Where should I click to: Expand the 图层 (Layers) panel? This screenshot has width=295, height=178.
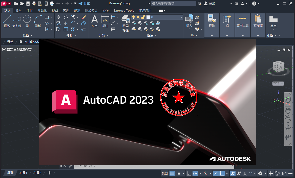point(152,35)
